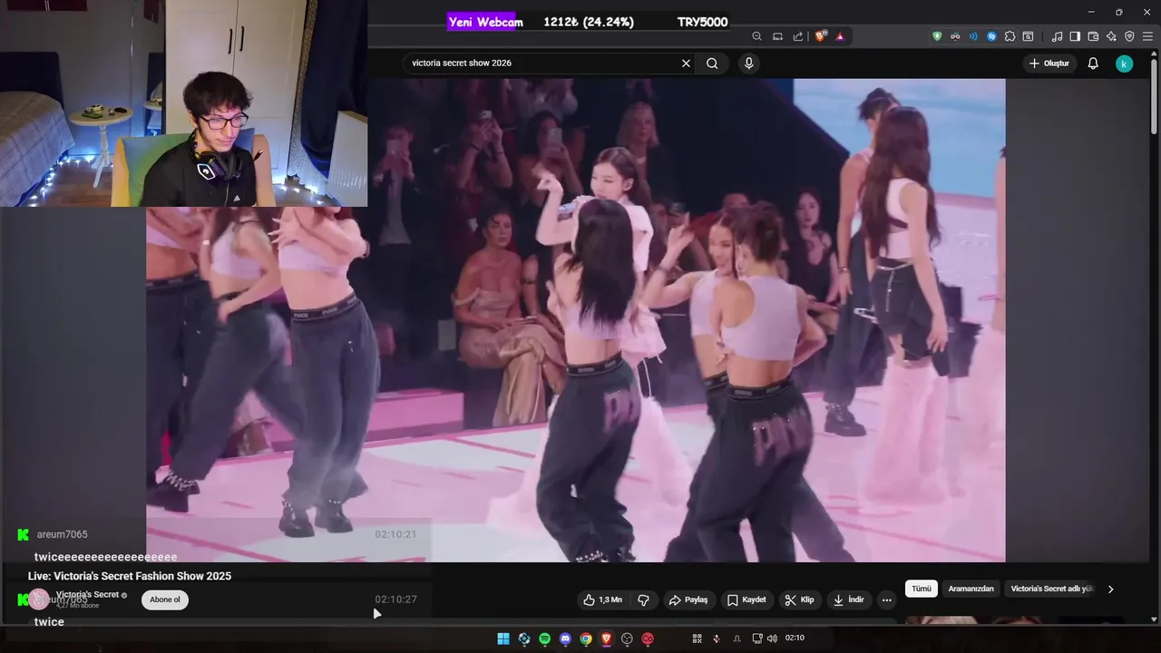This screenshot has width=1161, height=653.
Task: Open Brave Rewards triangle icon
Action: [840, 36]
